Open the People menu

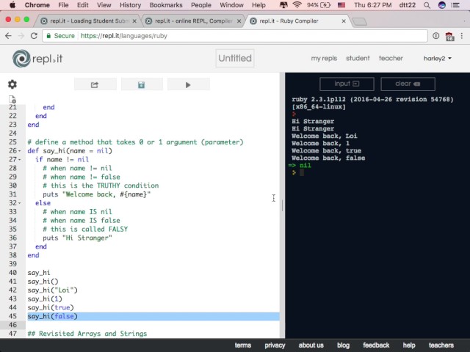[200, 5]
